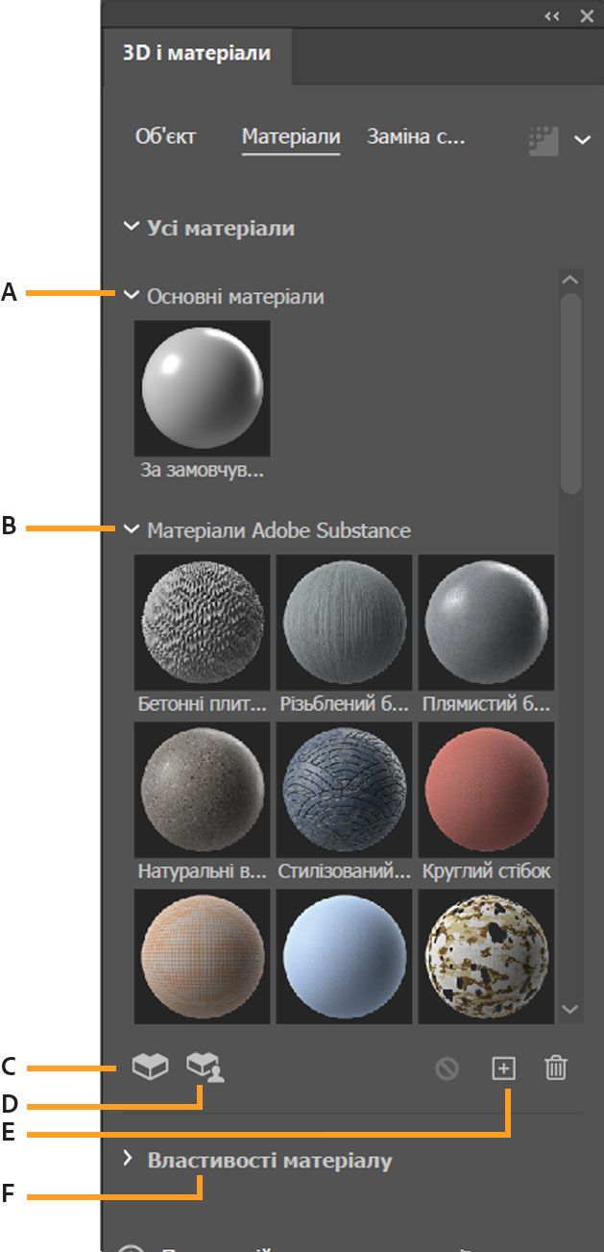Screen dimensions: 604x1252
Task: Click the Substance community assets icon
Action: click(205, 1067)
